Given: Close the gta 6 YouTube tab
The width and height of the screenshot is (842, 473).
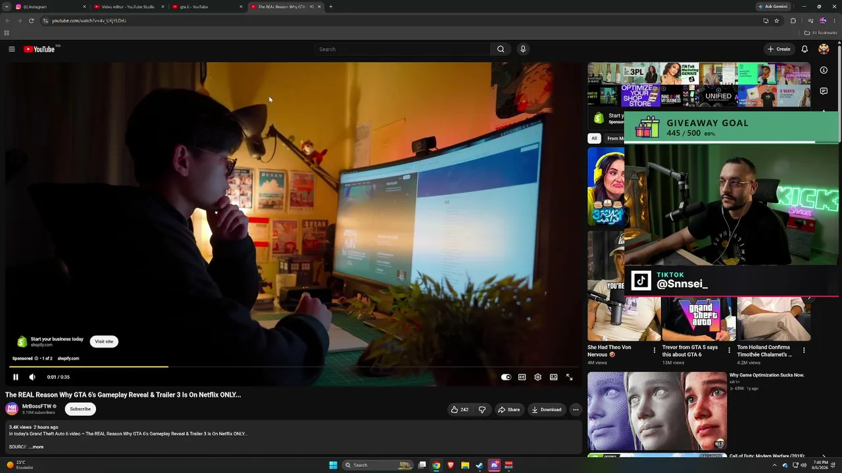Looking at the screenshot, I should pos(241,7).
